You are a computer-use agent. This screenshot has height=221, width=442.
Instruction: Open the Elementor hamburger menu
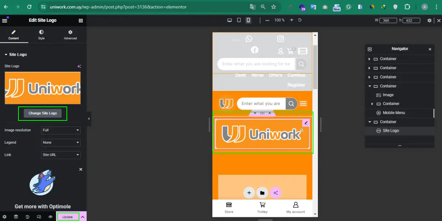(4, 20)
